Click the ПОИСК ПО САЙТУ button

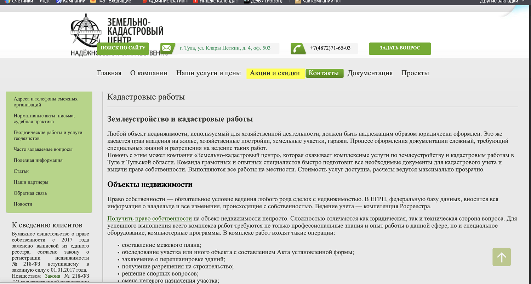pyautogui.click(x=123, y=48)
